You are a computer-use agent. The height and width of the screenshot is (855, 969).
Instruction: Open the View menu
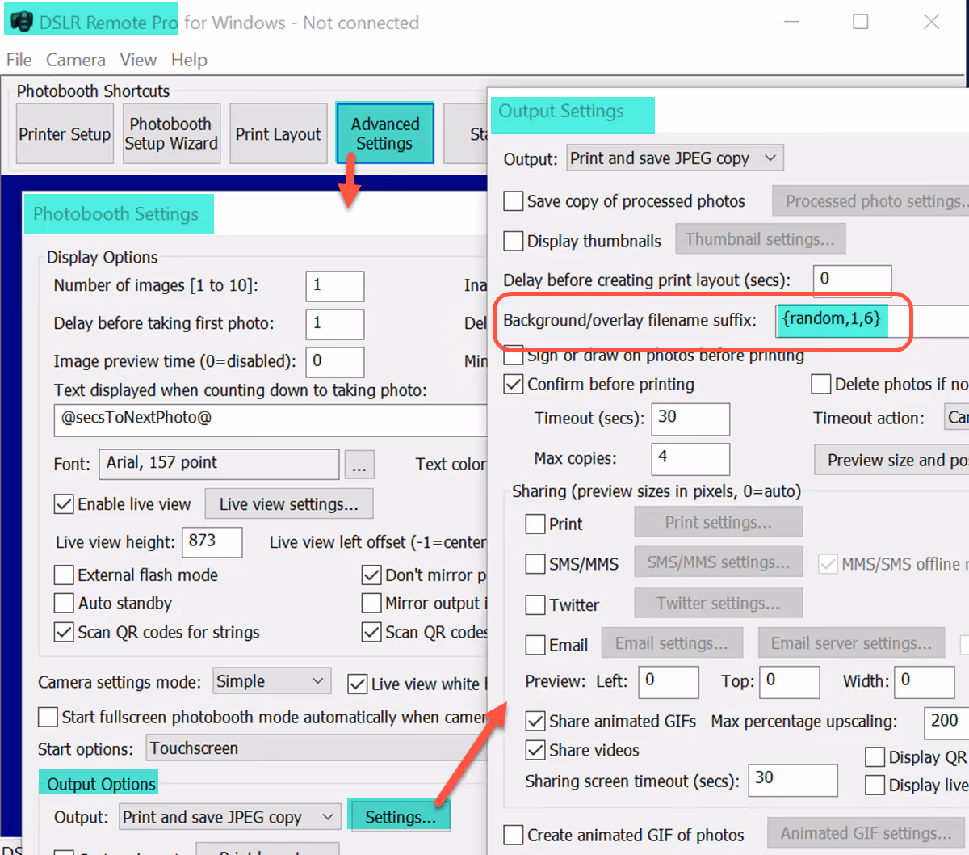coord(138,60)
